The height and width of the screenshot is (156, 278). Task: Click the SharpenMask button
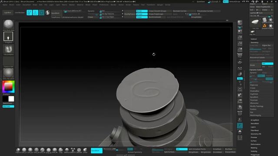[230, 152]
